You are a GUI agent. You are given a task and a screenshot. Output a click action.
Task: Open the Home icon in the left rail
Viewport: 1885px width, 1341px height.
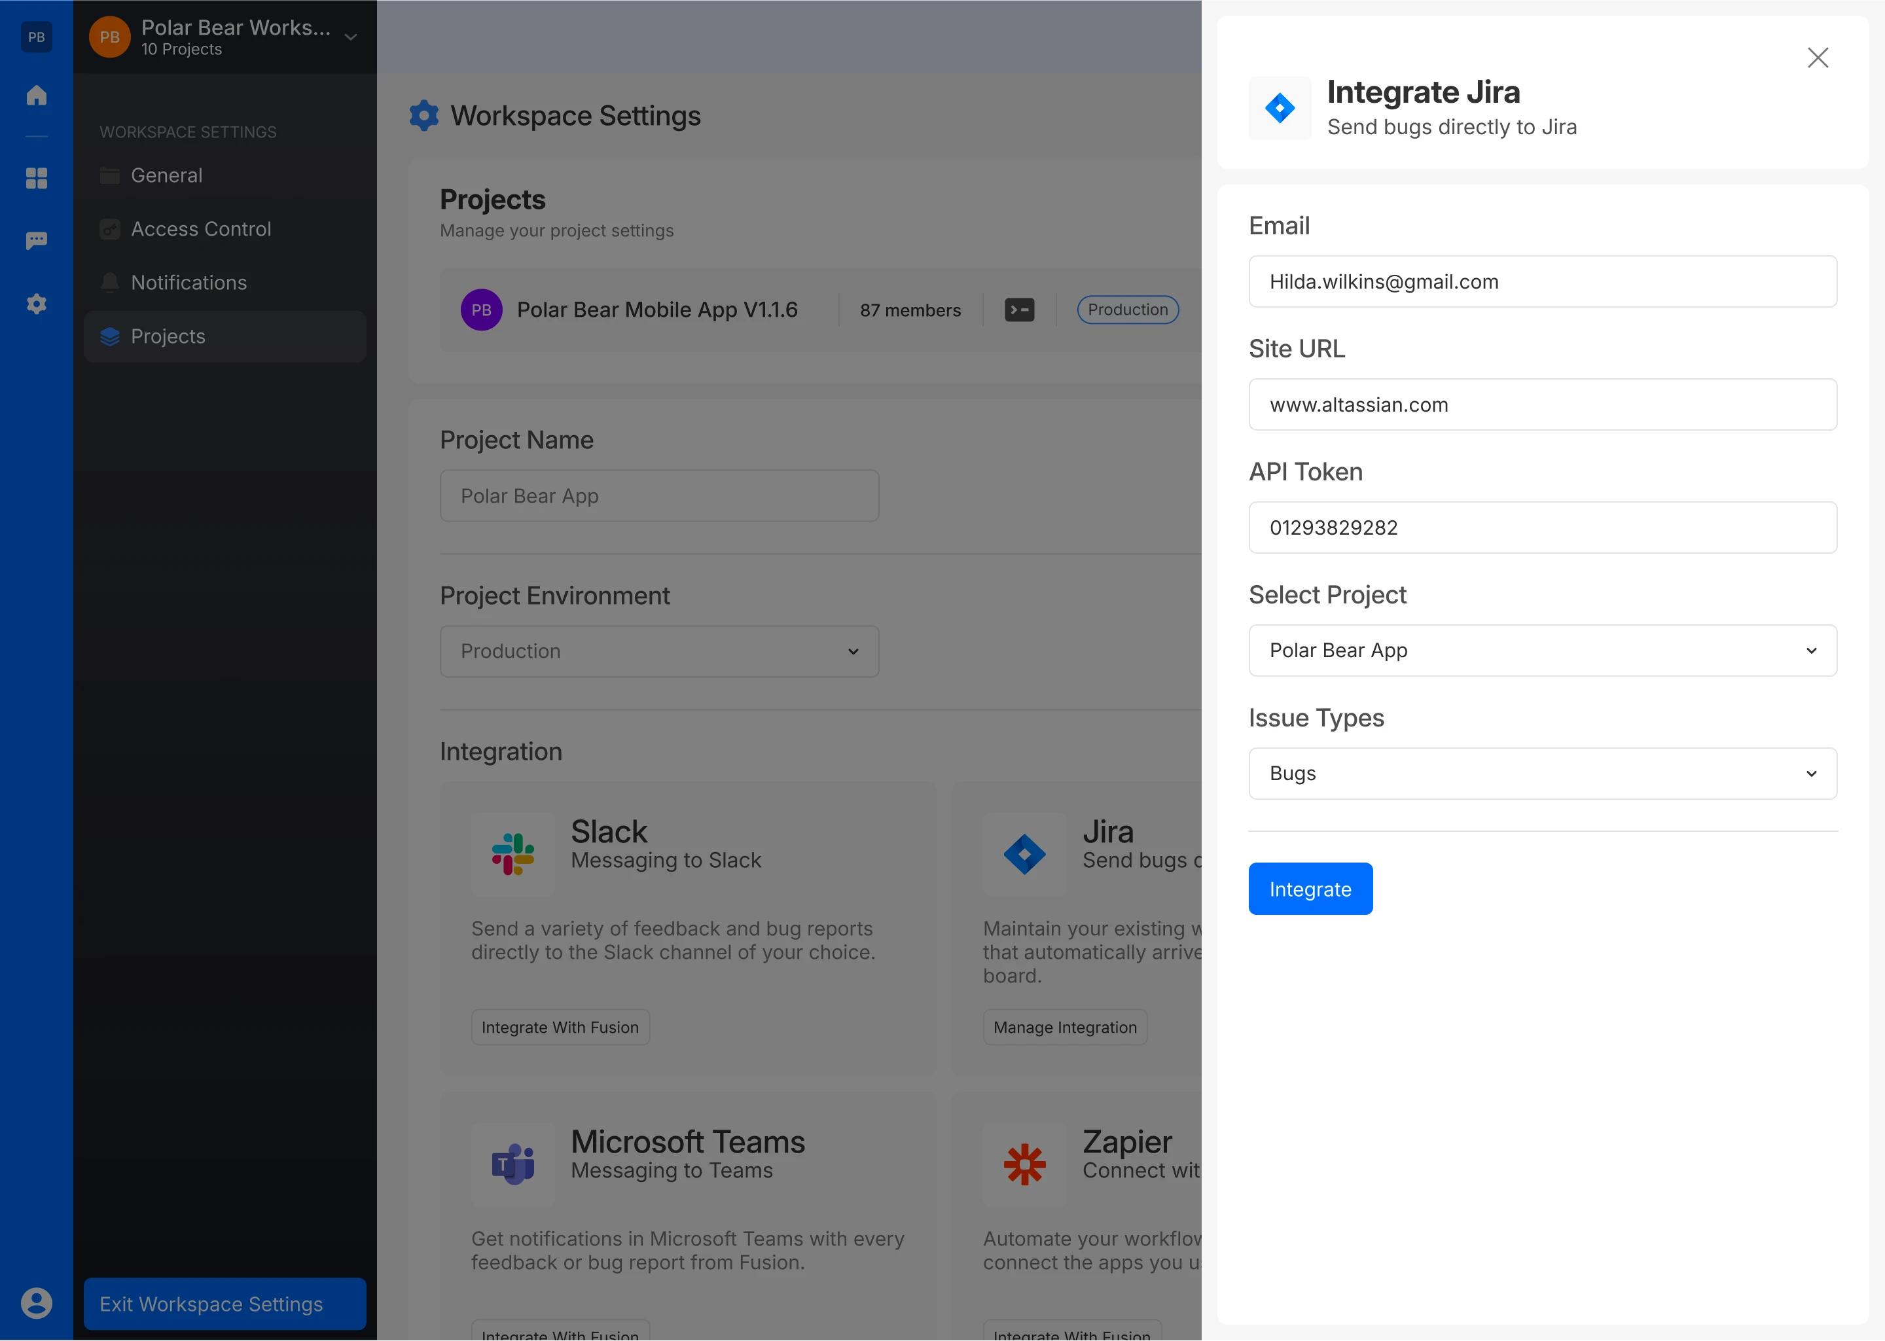(x=37, y=95)
